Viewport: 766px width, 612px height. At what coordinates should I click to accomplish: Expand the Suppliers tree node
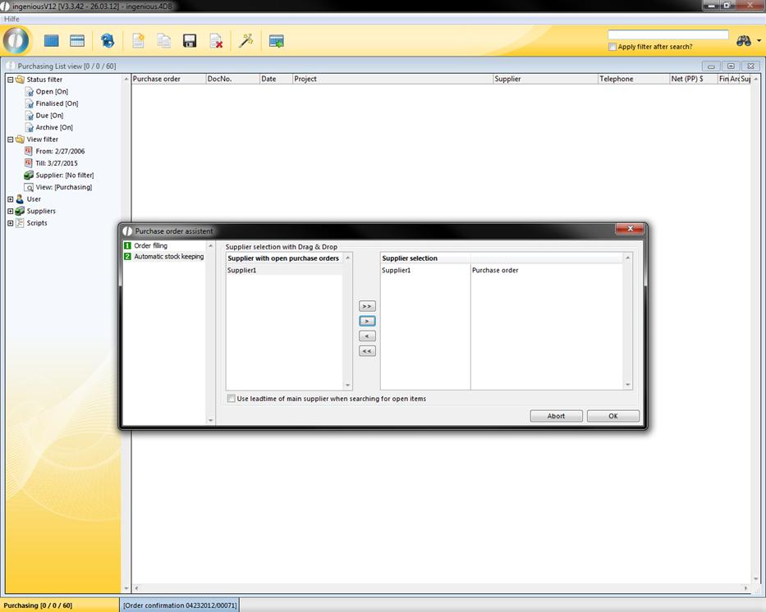point(10,211)
